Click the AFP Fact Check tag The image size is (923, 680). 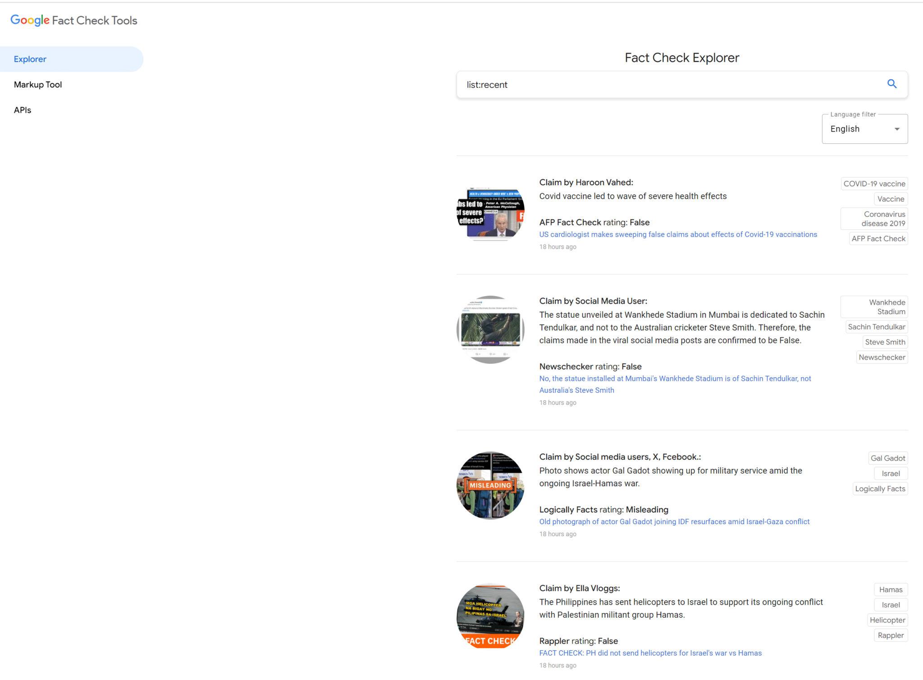(878, 239)
